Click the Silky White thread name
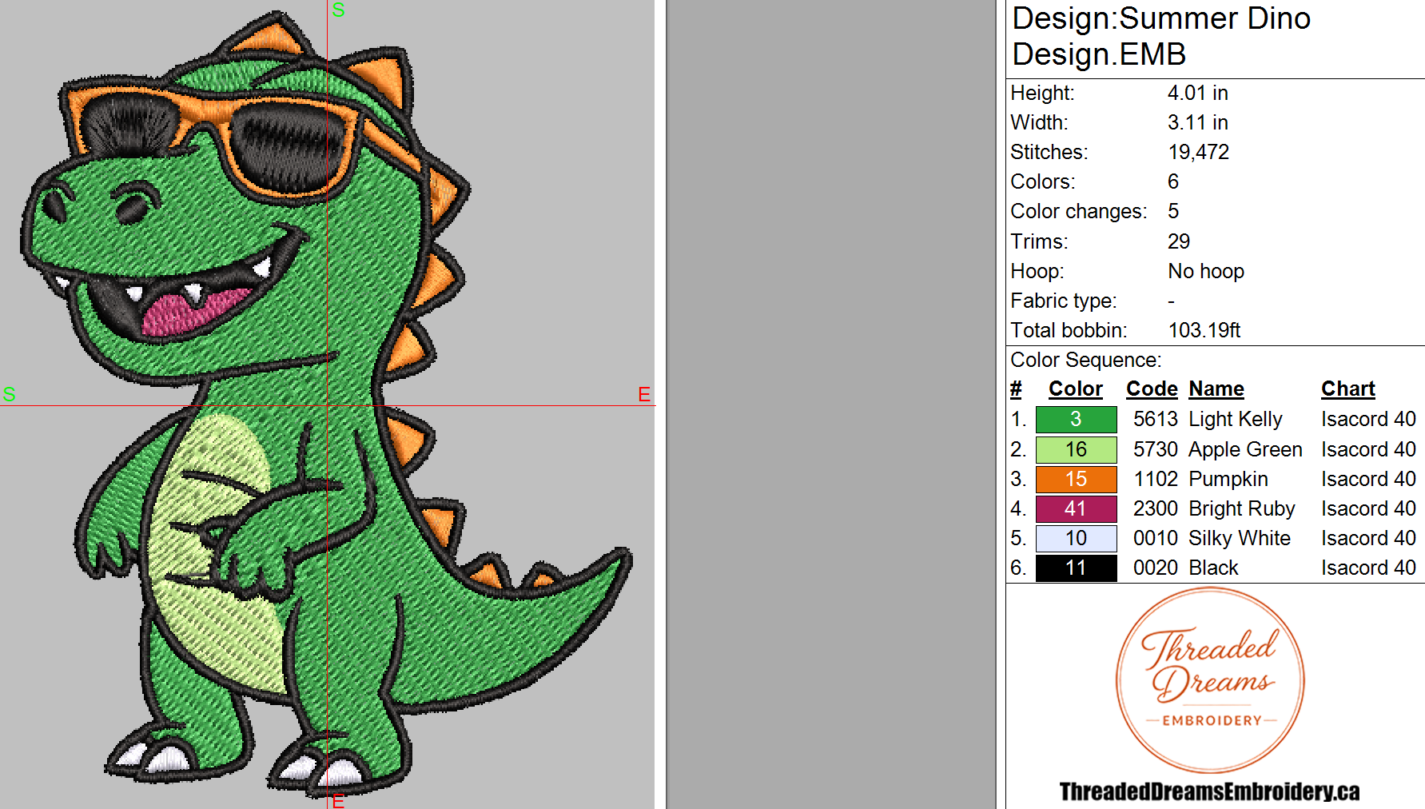 coord(1240,540)
